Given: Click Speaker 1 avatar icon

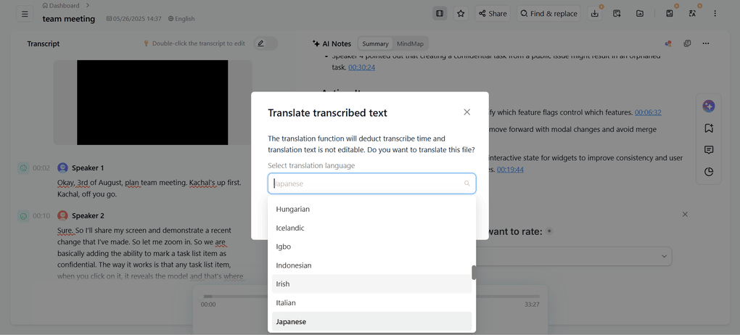Looking at the screenshot, I should click(x=63, y=168).
